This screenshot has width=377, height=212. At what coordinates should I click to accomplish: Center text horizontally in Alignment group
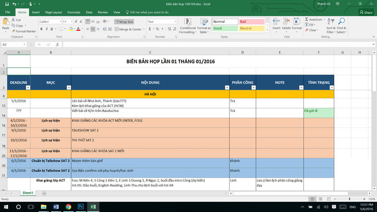tap(93, 29)
